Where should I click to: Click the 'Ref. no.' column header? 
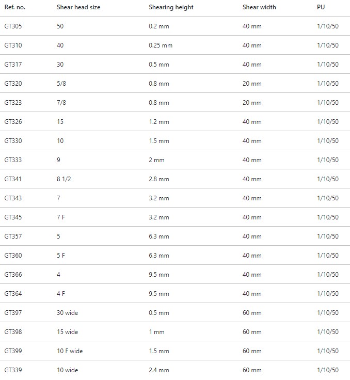[15, 7]
